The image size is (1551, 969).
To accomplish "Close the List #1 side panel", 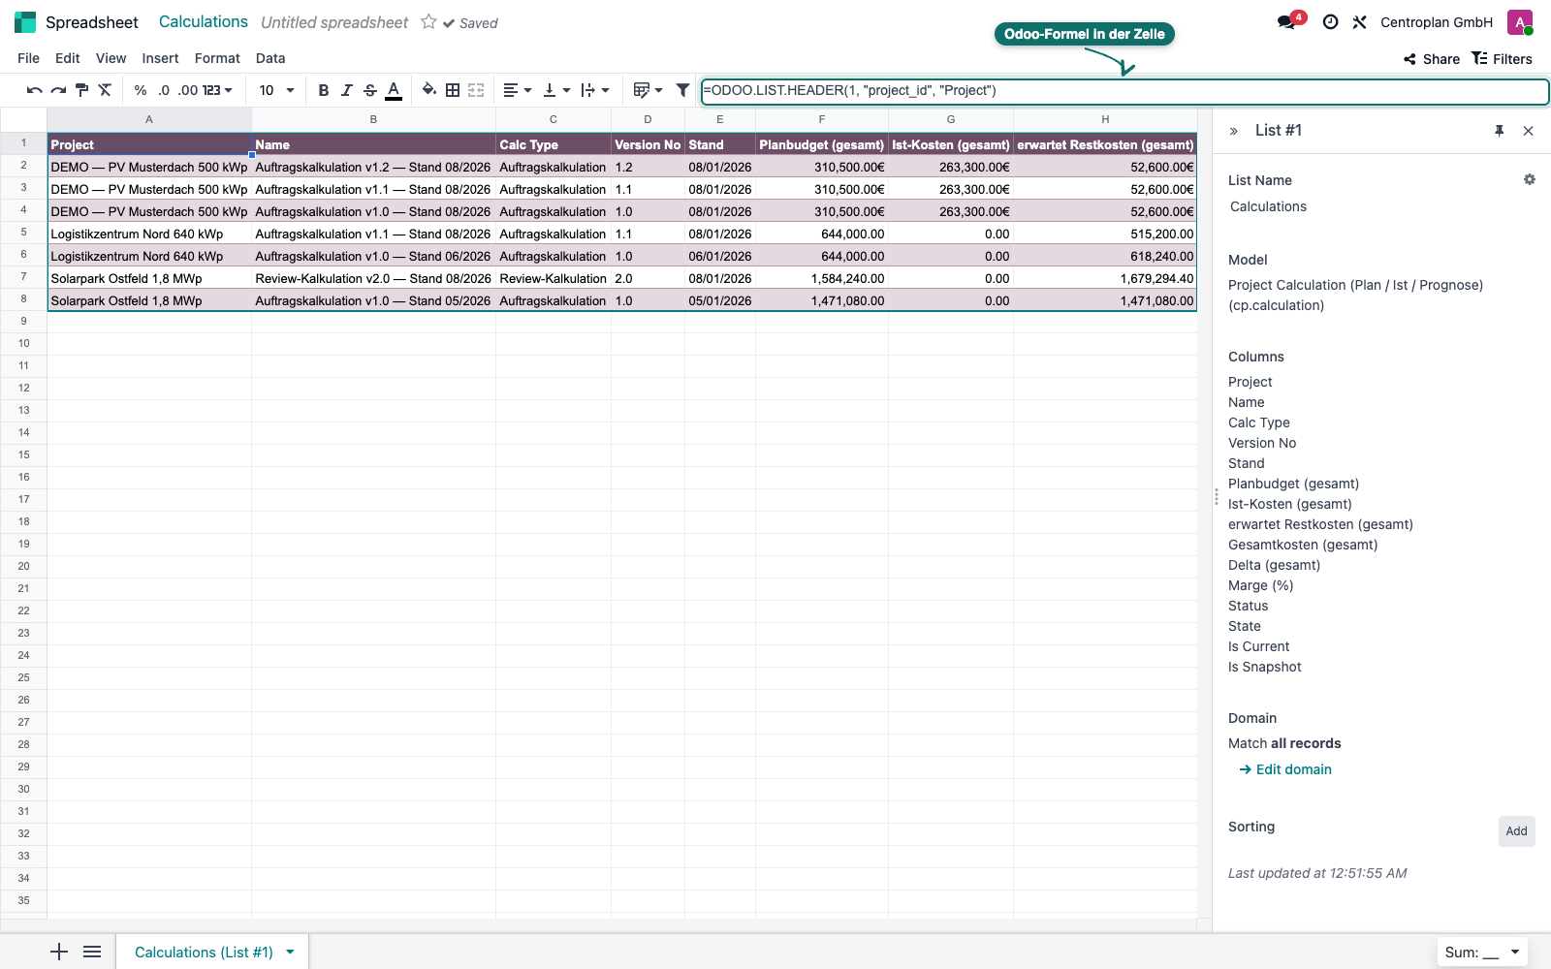I will point(1528,130).
